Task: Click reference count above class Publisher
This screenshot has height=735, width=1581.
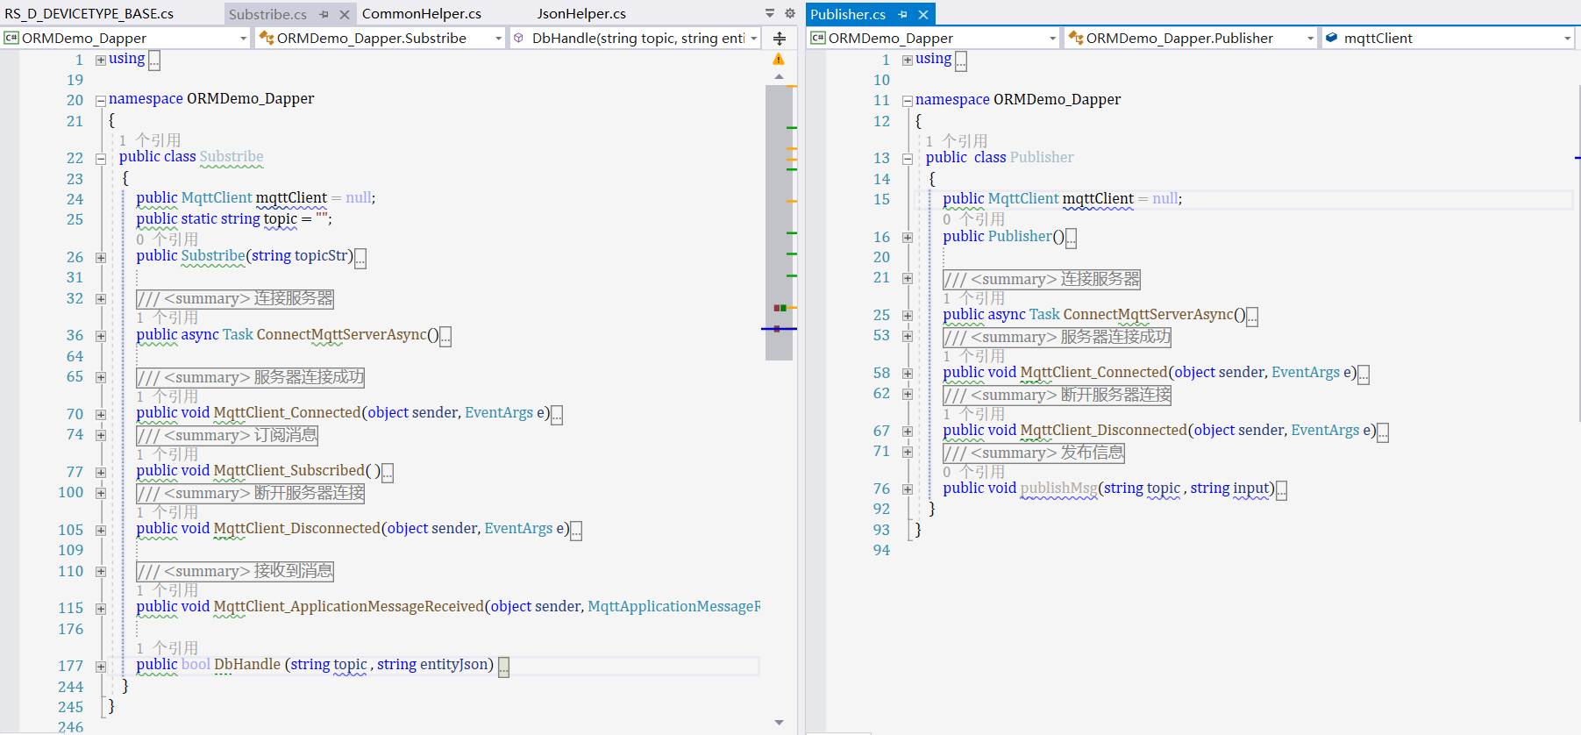Action: [x=957, y=141]
